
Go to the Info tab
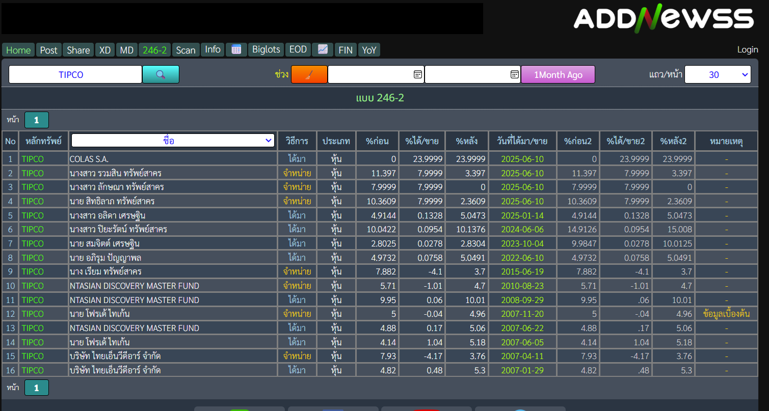click(x=213, y=49)
